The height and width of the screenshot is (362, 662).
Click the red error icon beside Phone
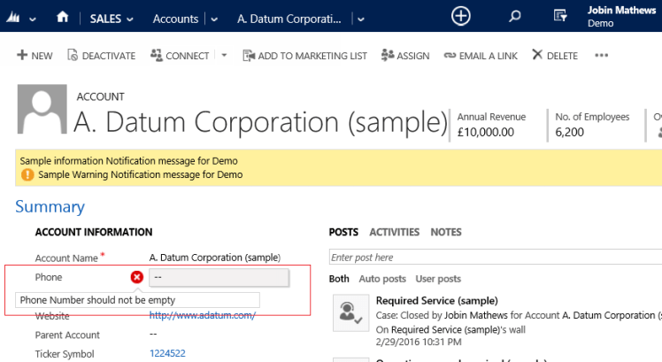pyautogui.click(x=137, y=277)
